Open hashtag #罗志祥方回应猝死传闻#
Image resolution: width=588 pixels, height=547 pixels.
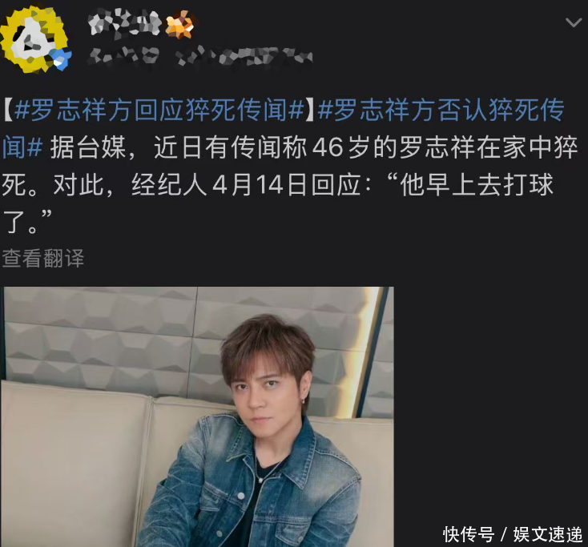pos(159,110)
